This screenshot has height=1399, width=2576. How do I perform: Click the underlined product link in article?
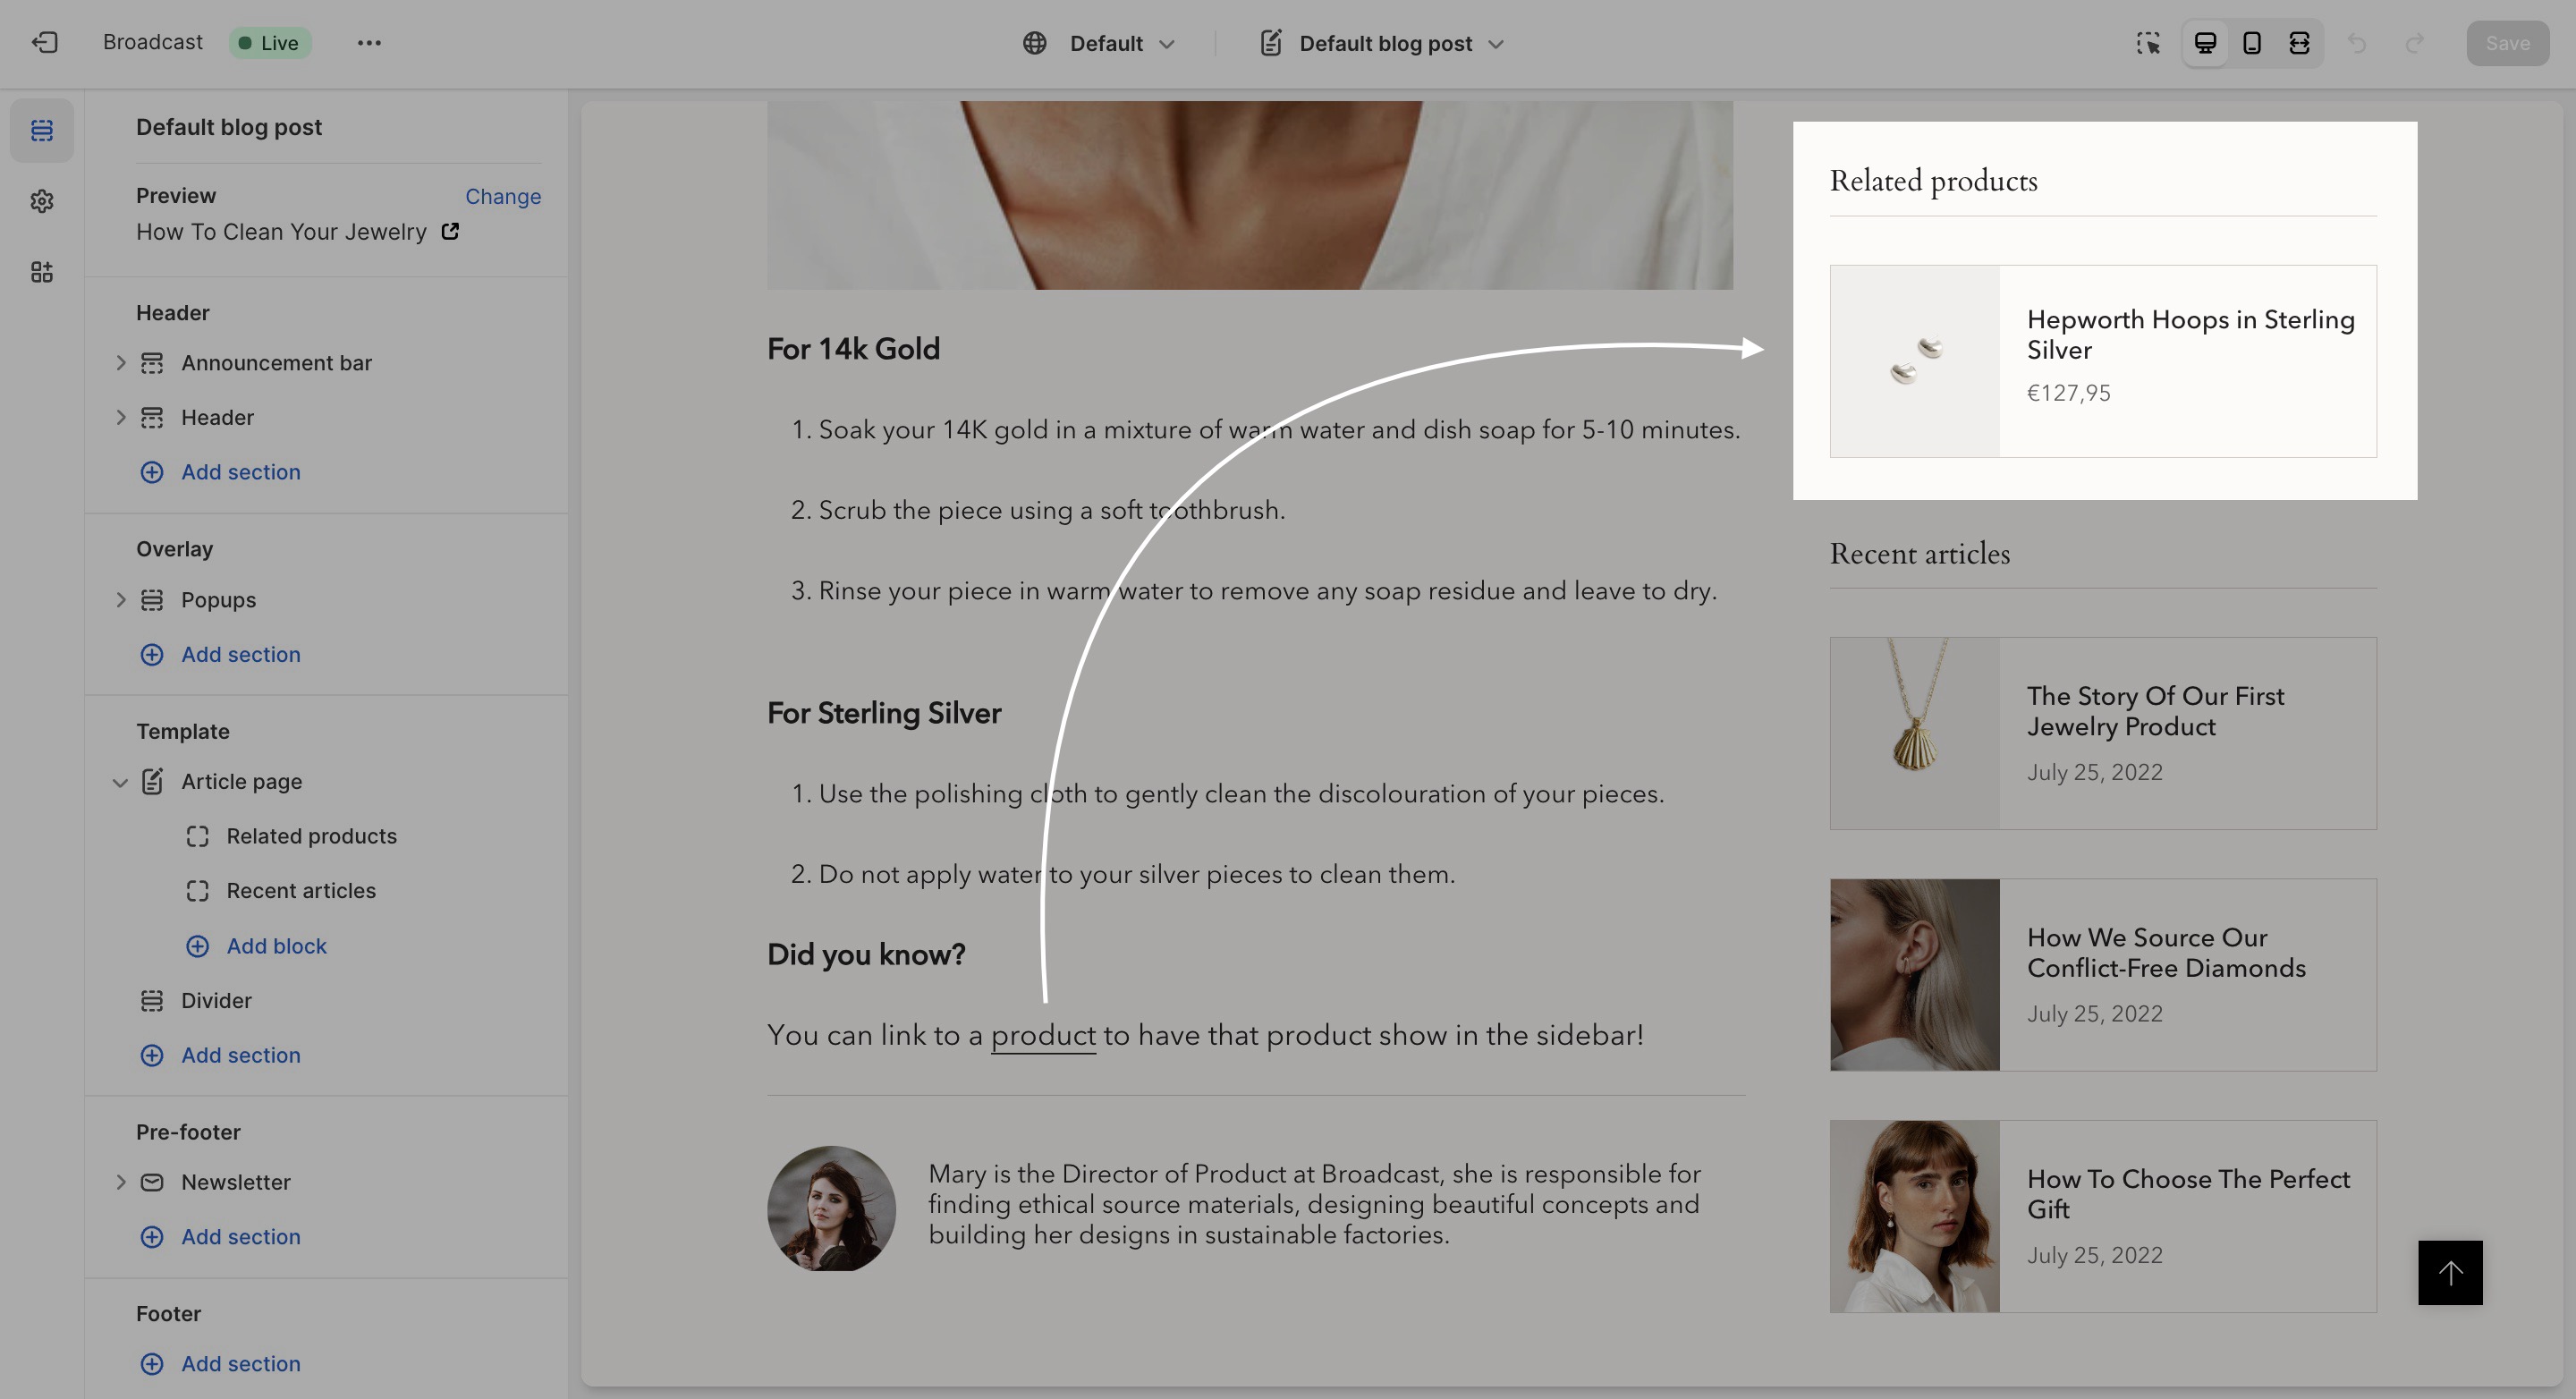point(1042,1035)
